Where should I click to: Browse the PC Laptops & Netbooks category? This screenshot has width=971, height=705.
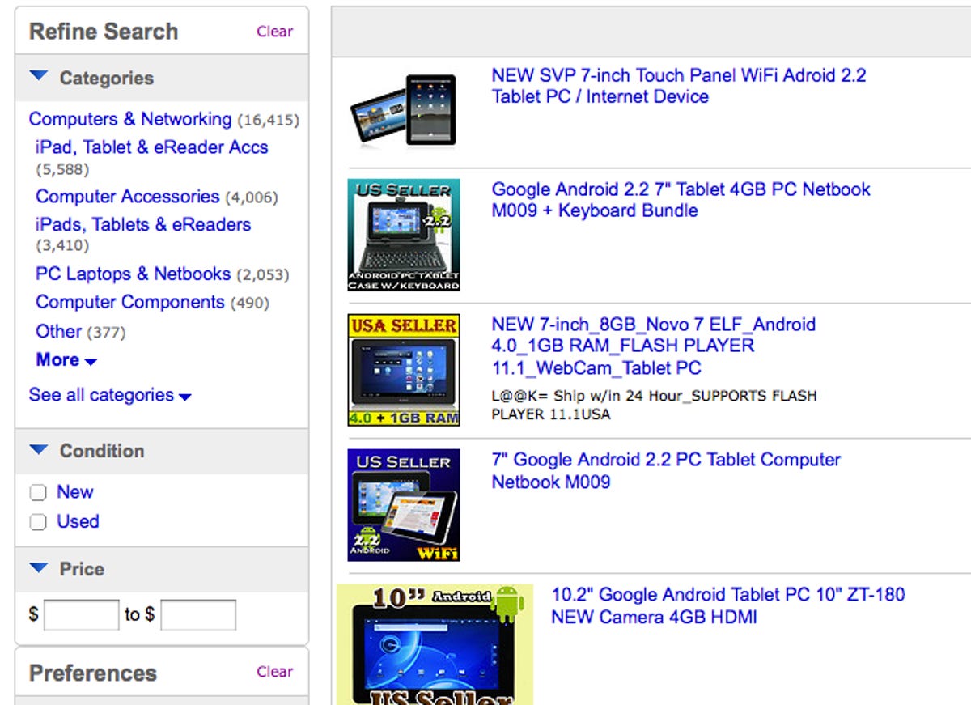(x=132, y=274)
